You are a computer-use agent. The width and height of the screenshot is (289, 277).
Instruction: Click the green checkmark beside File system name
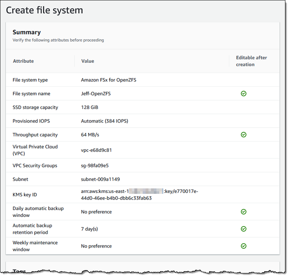click(x=243, y=94)
